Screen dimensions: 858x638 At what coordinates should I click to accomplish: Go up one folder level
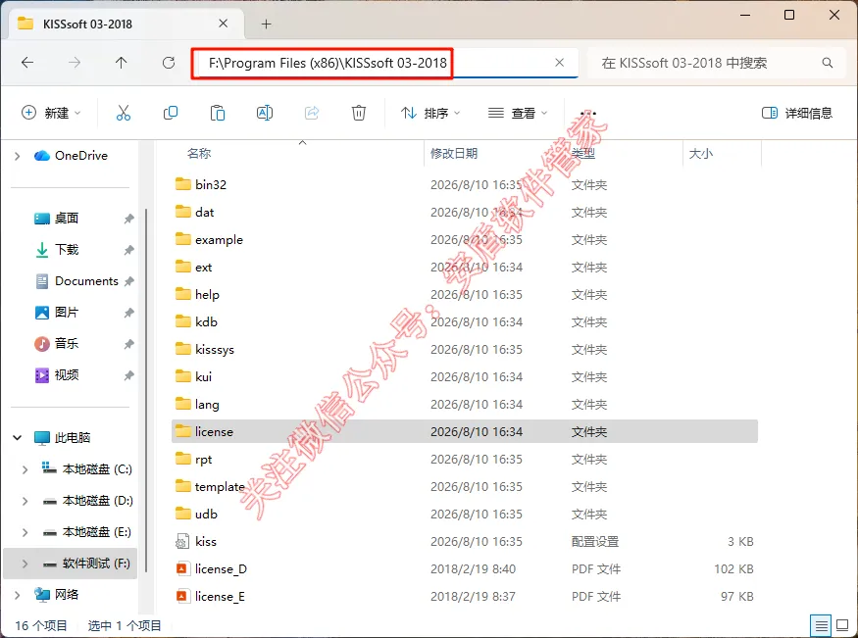coord(121,63)
